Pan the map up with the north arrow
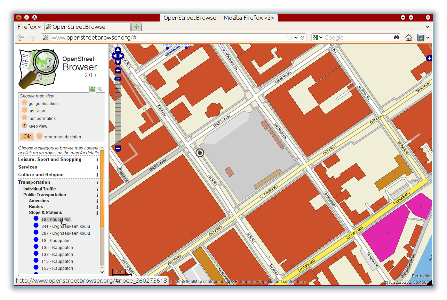447x300 pixels. [x=118, y=50]
